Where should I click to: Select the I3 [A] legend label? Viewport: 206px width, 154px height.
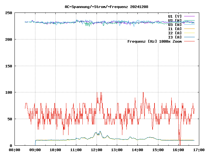[x=175, y=37]
